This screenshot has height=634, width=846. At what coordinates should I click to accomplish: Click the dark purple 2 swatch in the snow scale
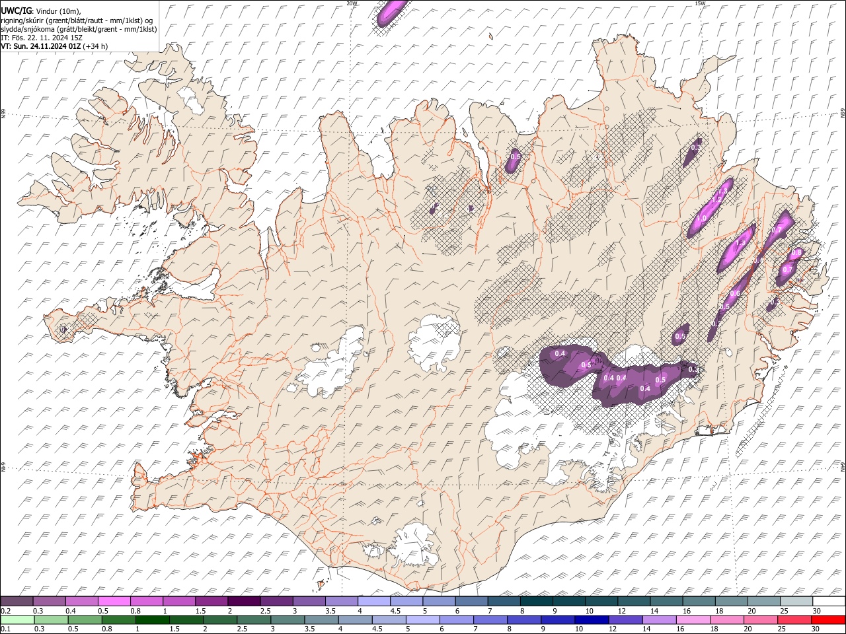point(244,601)
